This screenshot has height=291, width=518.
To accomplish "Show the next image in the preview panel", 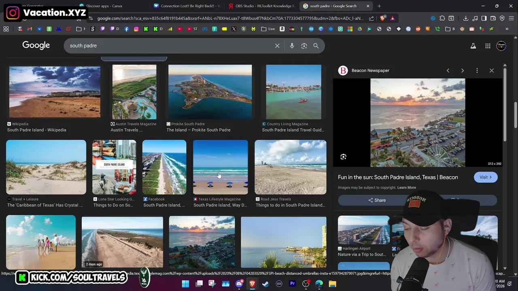I will point(463,70).
